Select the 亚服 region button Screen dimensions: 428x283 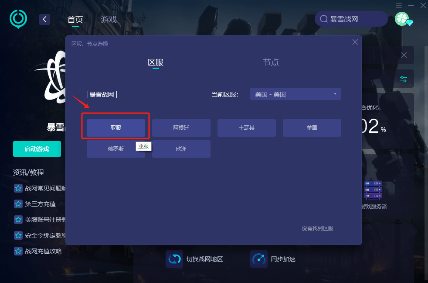(x=116, y=128)
